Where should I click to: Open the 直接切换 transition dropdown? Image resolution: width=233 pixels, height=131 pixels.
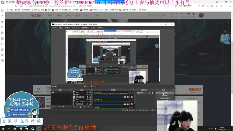(144, 93)
